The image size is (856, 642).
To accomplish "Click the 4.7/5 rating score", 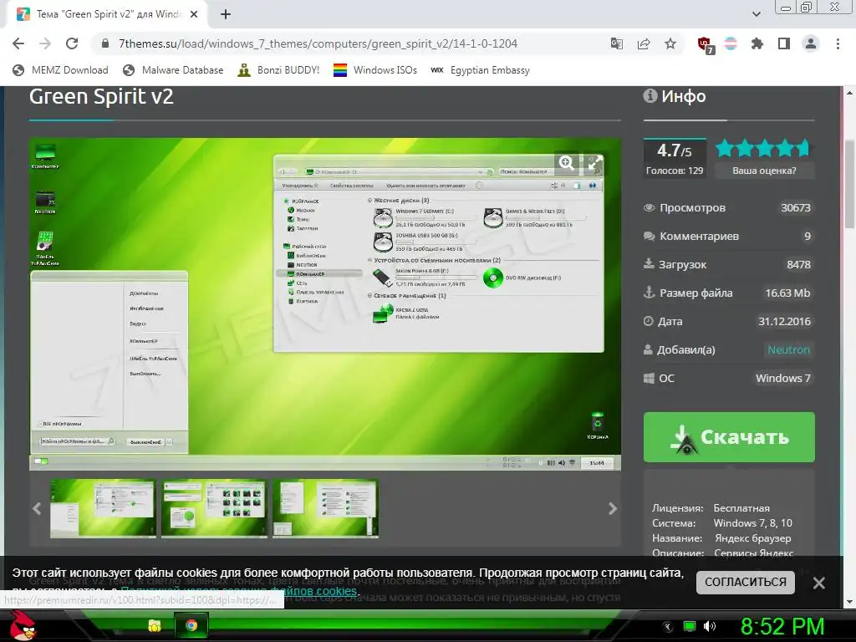I will point(675,150).
